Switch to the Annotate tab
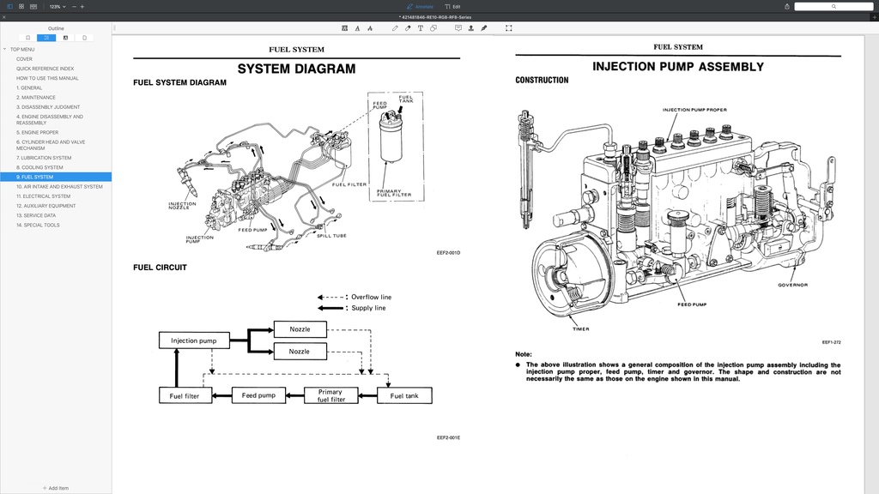 419,6
